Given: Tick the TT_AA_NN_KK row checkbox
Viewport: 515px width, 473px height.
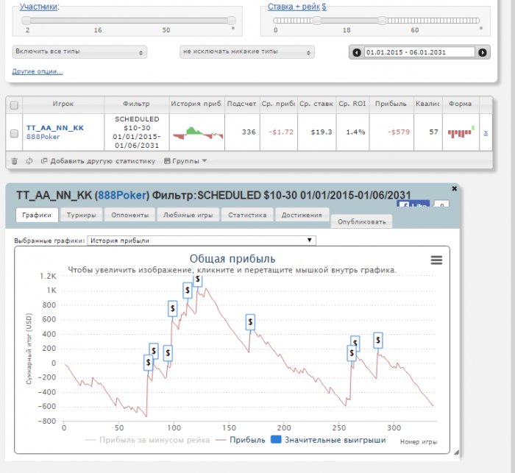Looking at the screenshot, I should 14,133.
